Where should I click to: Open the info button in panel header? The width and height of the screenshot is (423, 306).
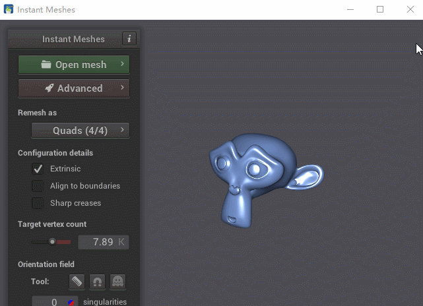[129, 39]
